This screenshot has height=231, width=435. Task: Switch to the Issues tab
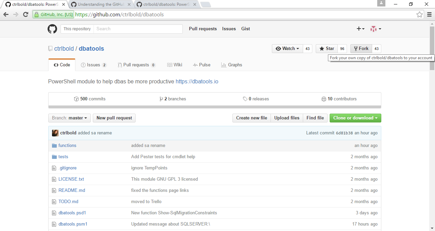[x=93, y=65]
